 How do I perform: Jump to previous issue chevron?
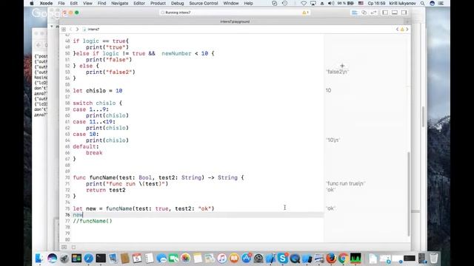[397, 30]
